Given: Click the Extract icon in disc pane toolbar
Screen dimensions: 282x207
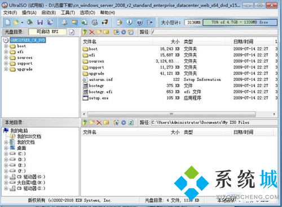Looking at the screenshot, I should 116,32.
